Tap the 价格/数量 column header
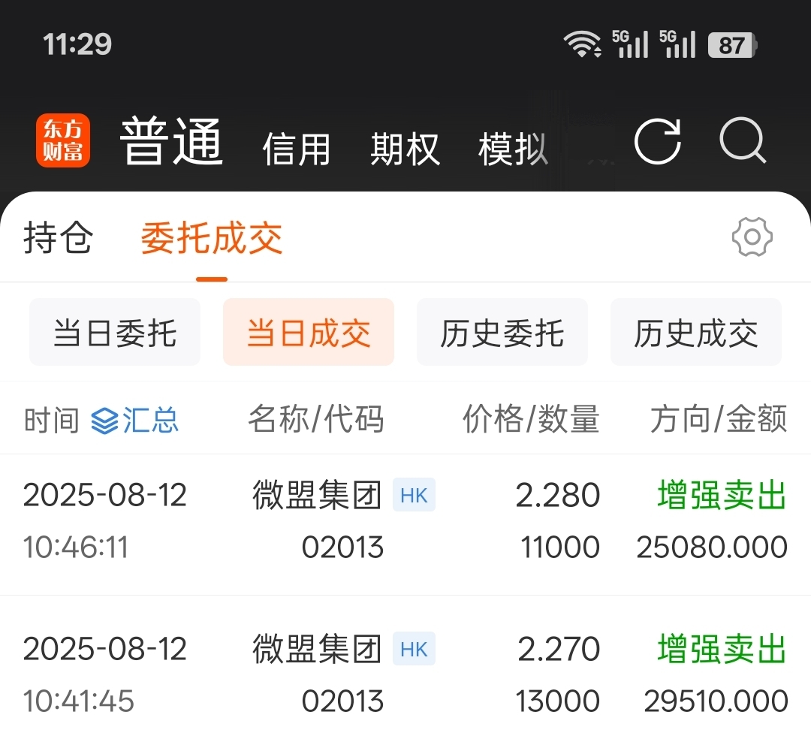This screenshot has width=811, height=748. click(x=531, y=419)
